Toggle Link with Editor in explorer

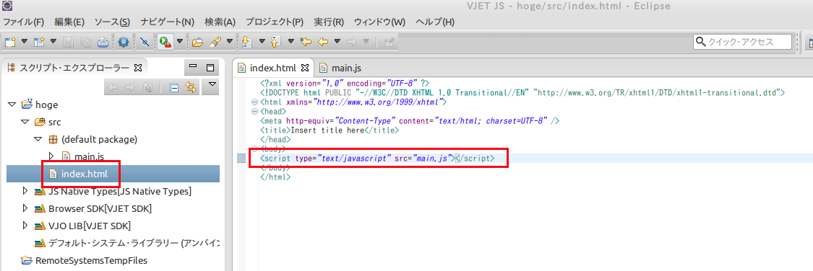tap(192, 88)
